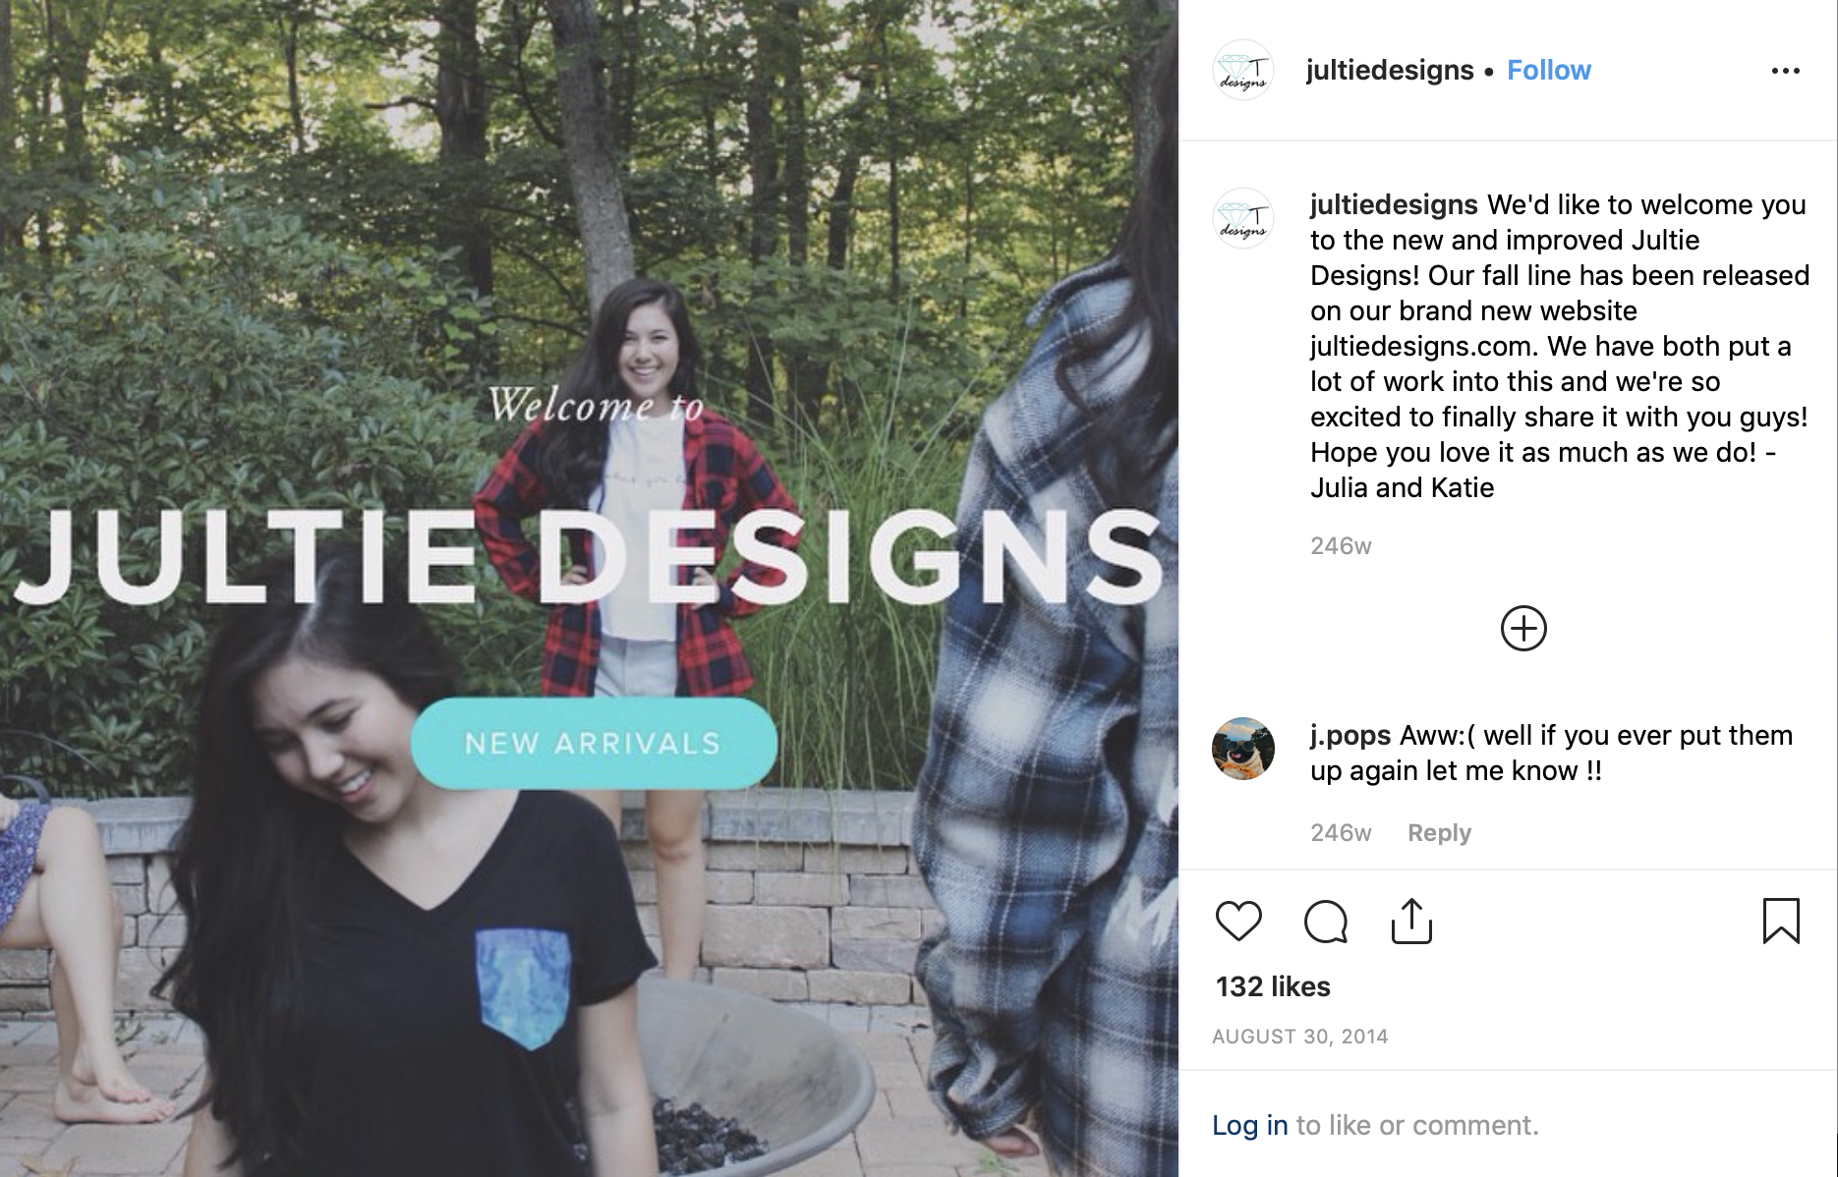Open jultiedesigns profile picture in header

(x=1243, y=71)
